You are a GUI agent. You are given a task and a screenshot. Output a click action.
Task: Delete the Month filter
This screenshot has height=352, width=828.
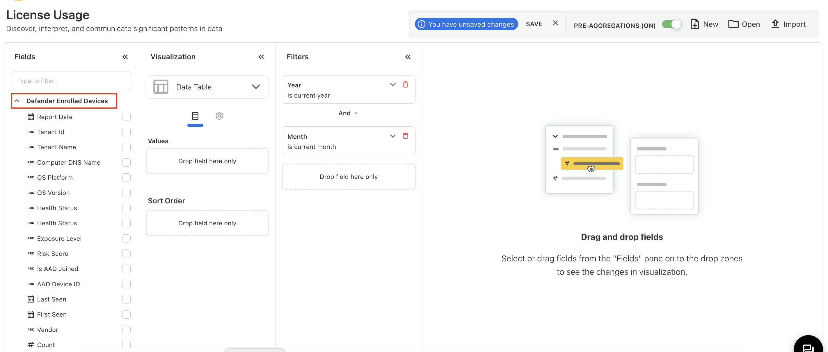405,136
